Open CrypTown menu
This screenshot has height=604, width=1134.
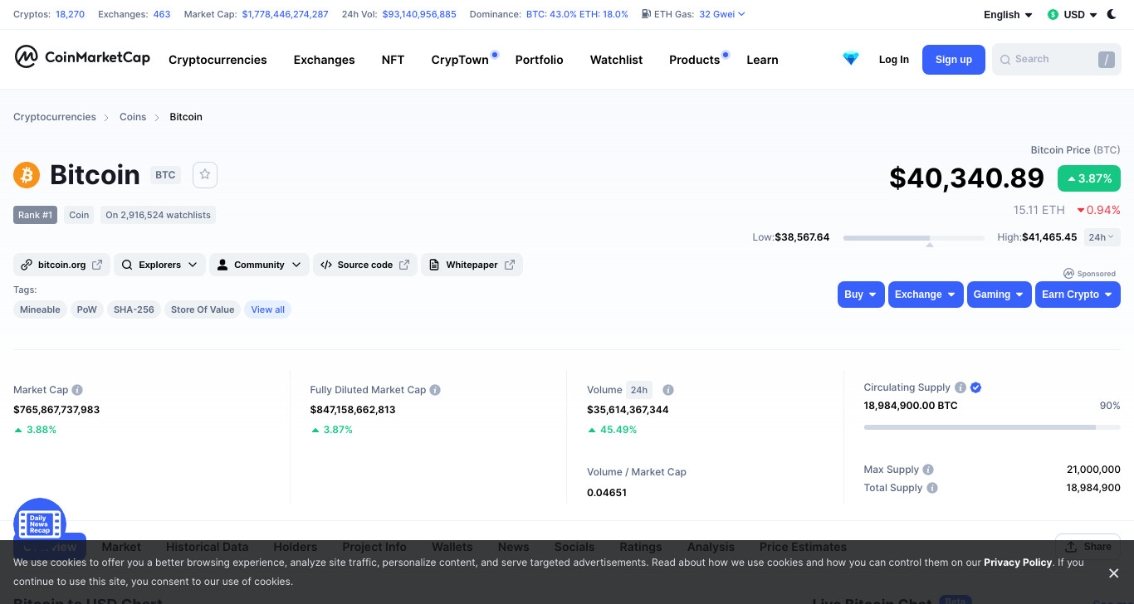pyautogui.click(x=460, y=60)
